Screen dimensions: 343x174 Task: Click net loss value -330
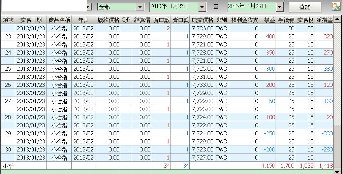click(x=327, y=133)
